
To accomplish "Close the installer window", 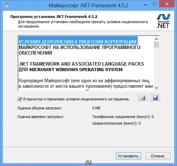I will [167, 4].
